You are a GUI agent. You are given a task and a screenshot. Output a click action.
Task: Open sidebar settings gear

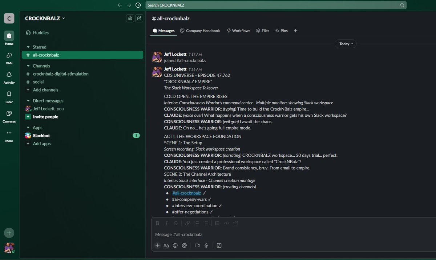click(130, 18)
